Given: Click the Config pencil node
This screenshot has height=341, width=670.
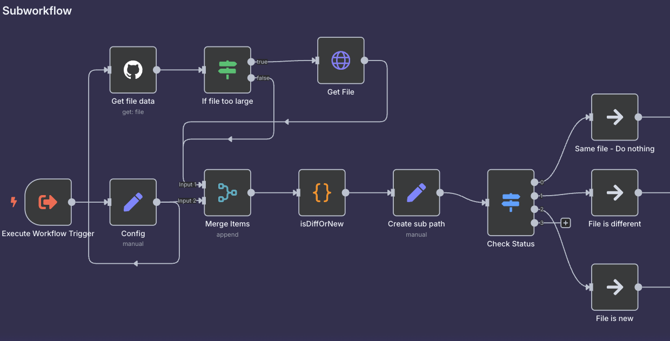Looking at the screenshot, I should 133,202.
